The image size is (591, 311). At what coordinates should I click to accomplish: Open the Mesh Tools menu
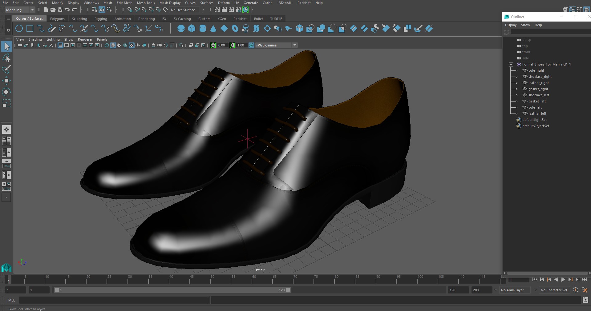[x=146, y=3]
